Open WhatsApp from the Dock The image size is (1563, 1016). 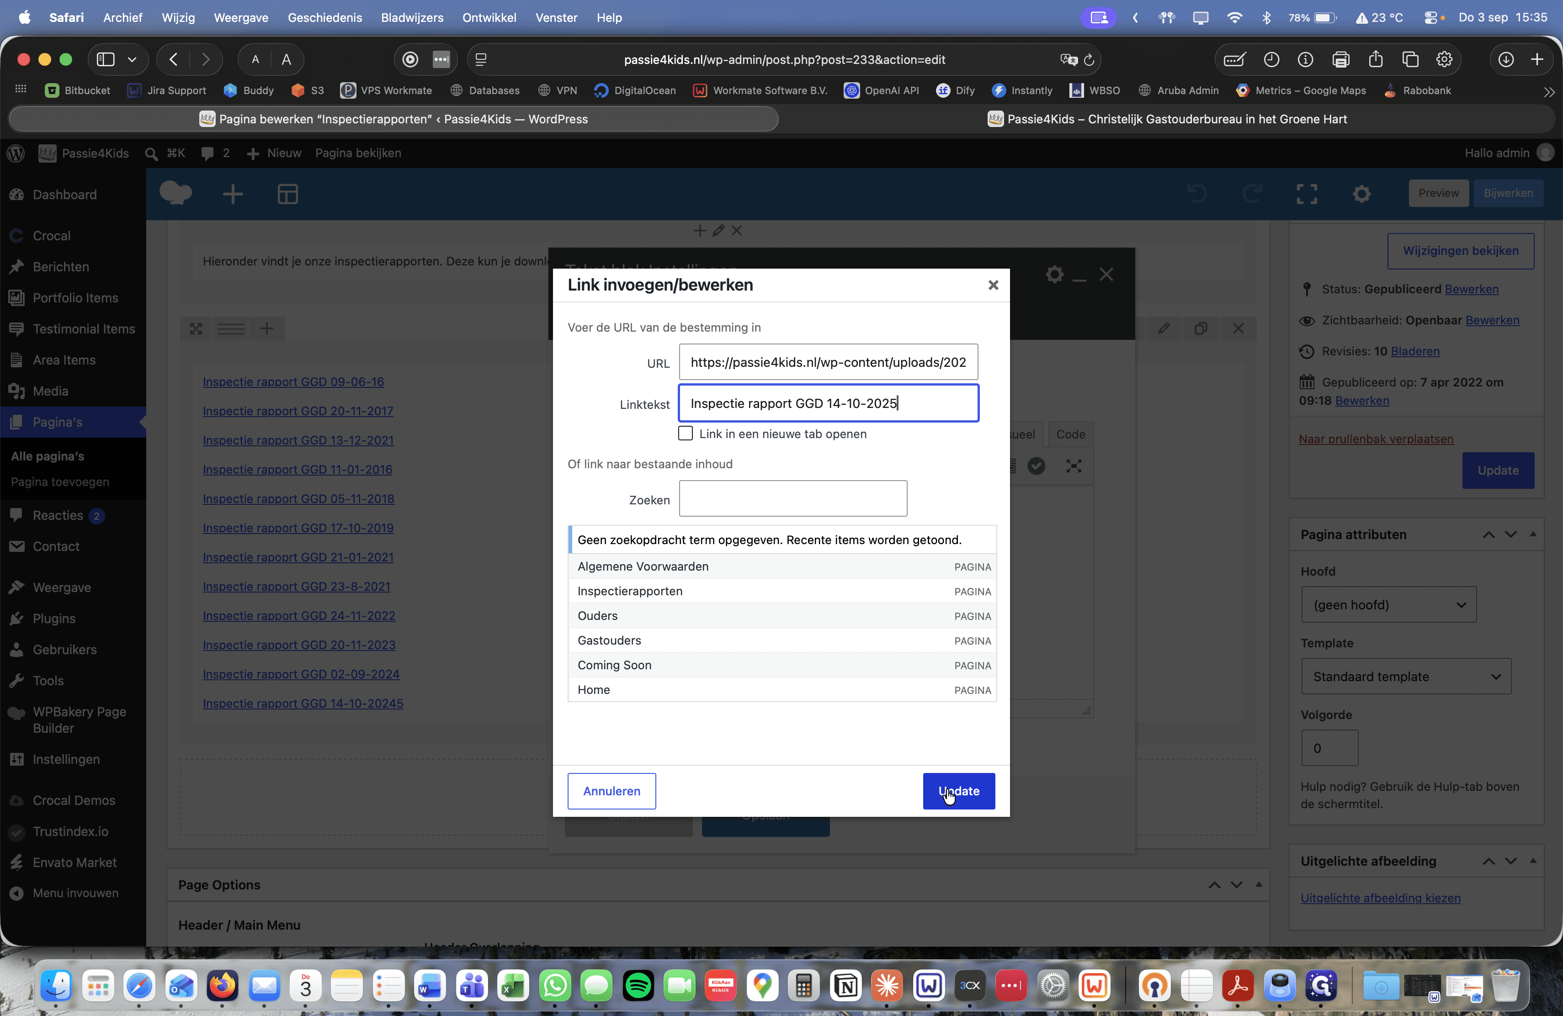pos(556,985)
